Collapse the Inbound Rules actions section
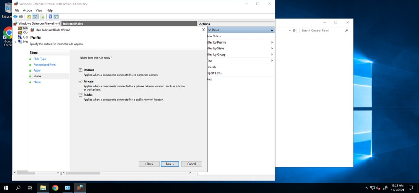419x193 pixels. (272, 30)
